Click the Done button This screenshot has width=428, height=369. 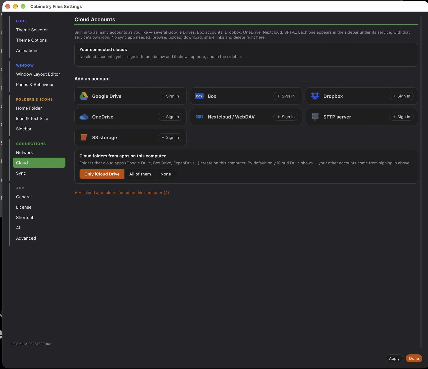(x=414, y=358)
